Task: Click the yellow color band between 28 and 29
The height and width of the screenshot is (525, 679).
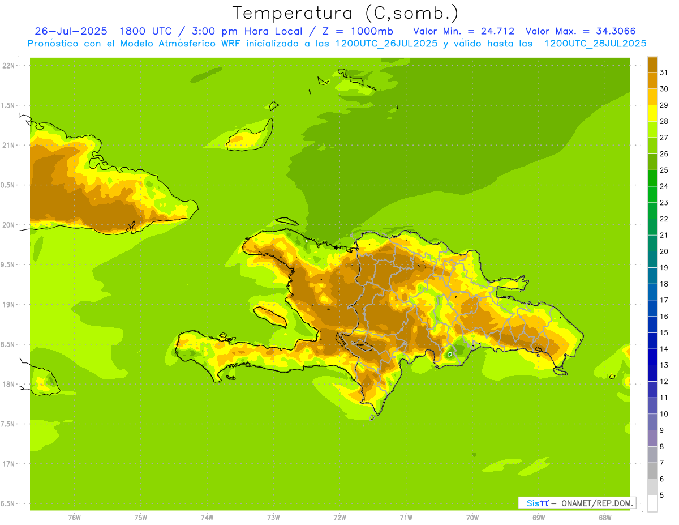Action: coord(652,113)
